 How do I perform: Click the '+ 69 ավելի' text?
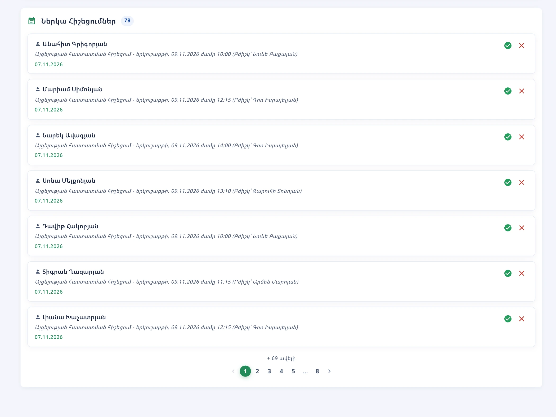[281, 358]
